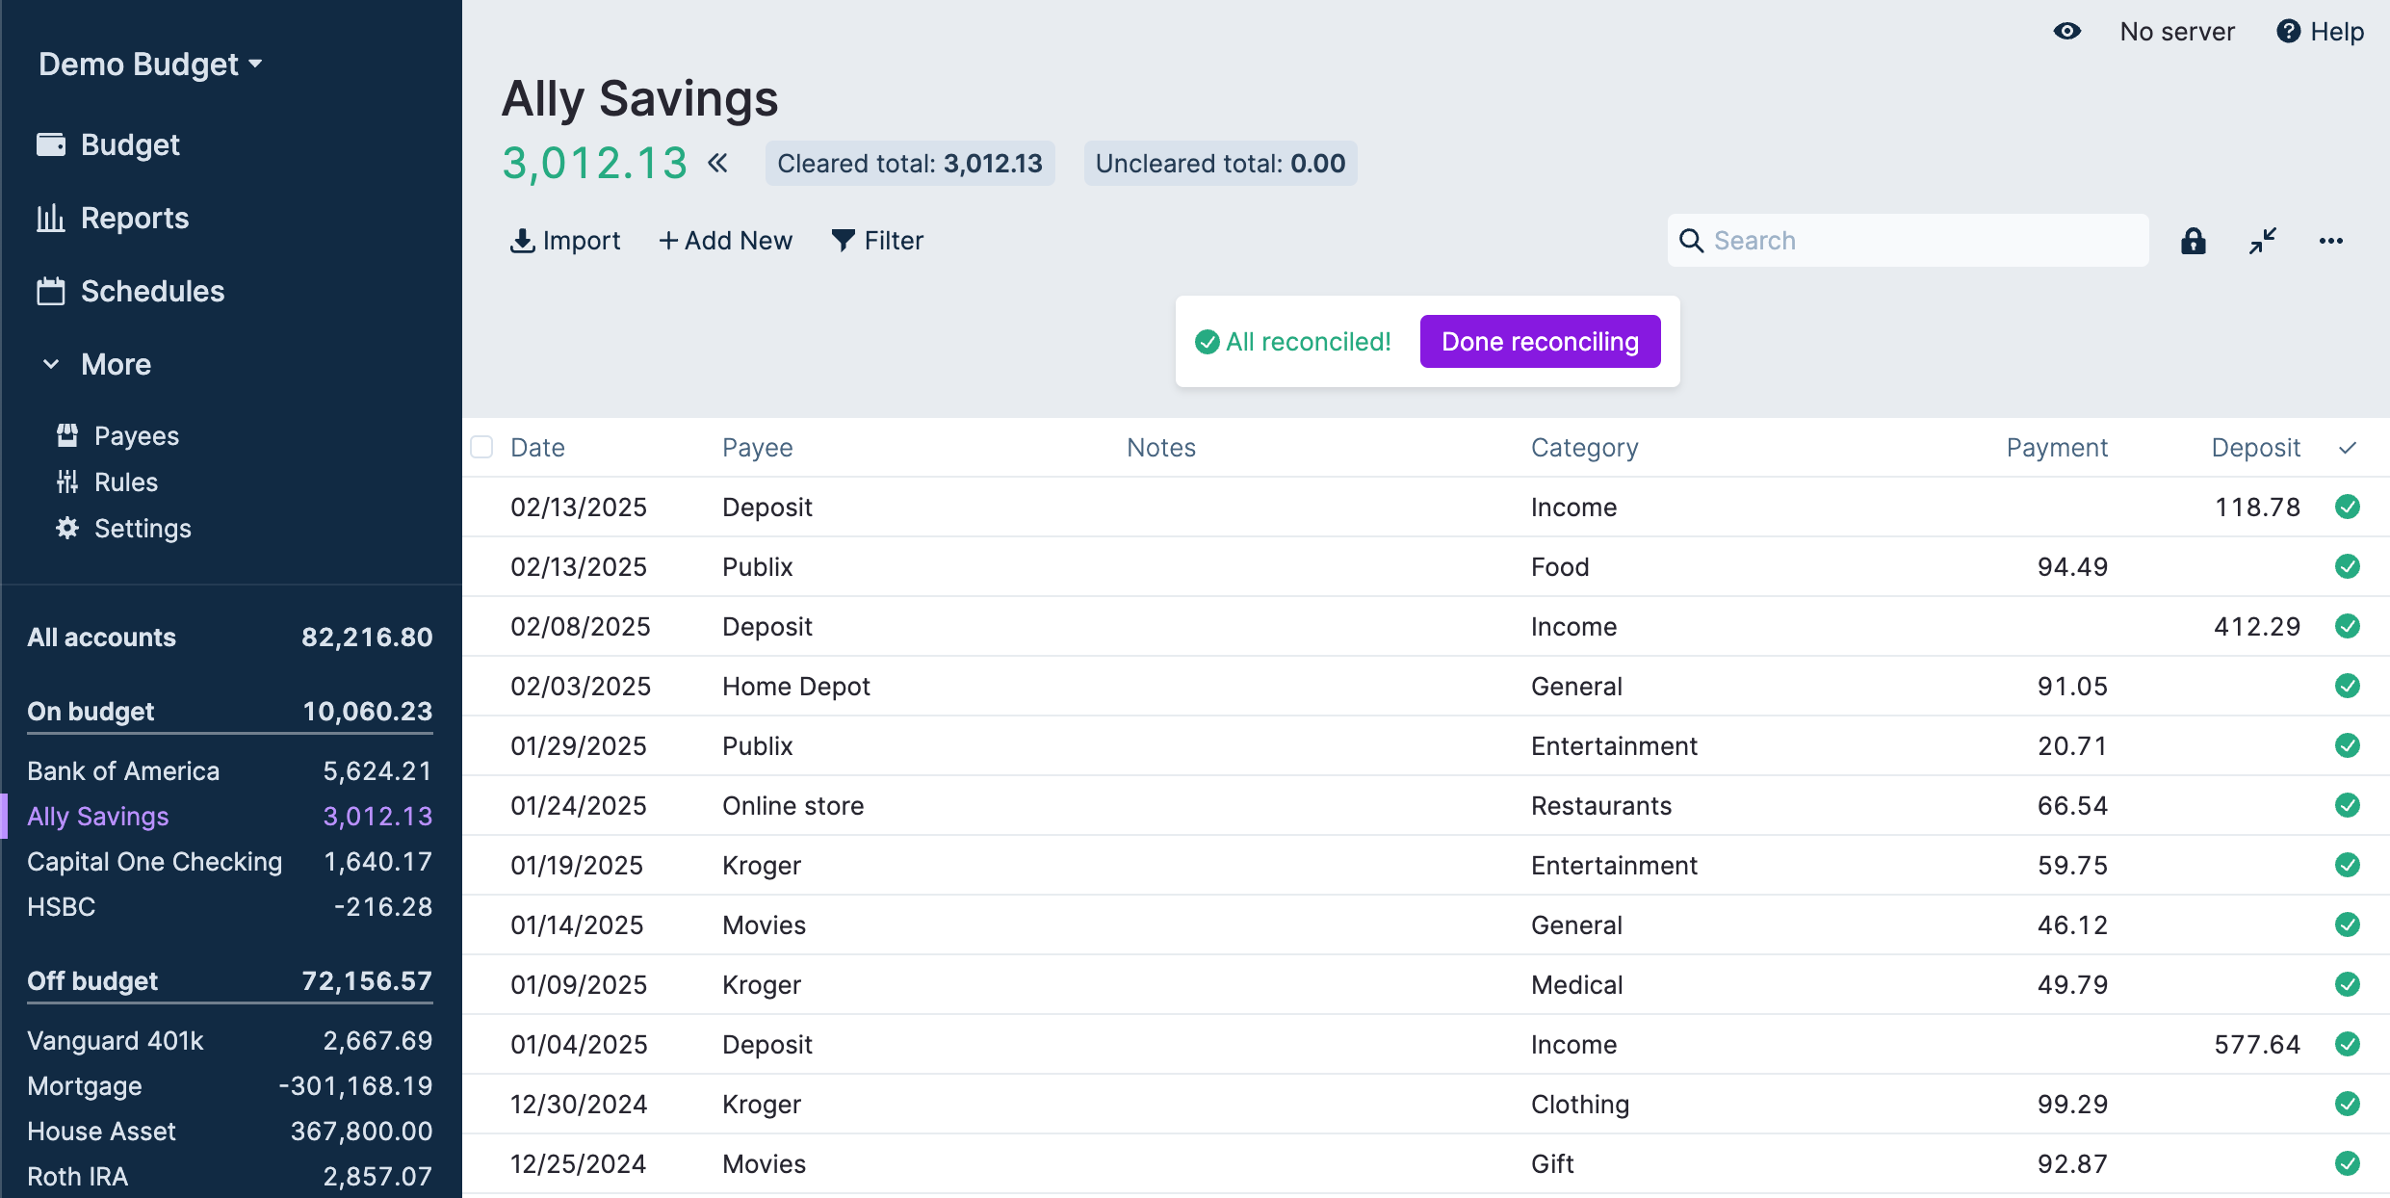Open the Payees page
This screenshot has width=2390, height=1198.
136,436
